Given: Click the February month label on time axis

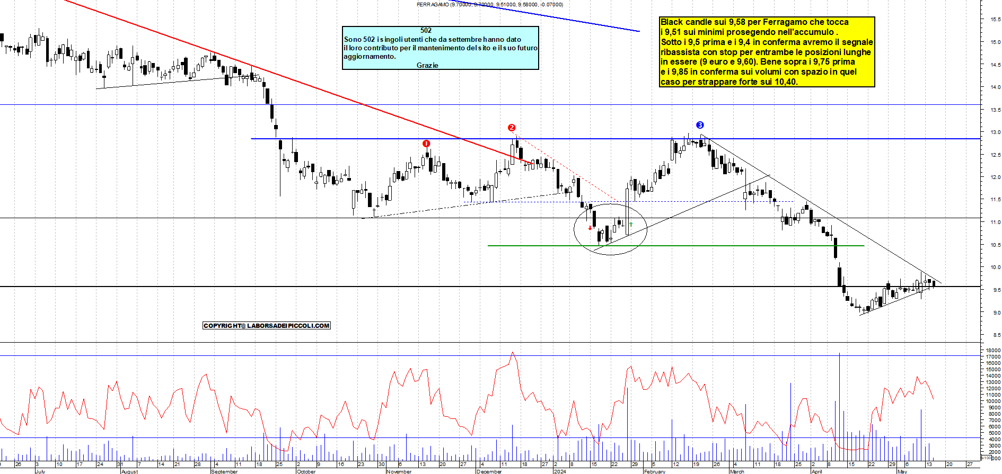Looking at the screenshot, I should pyautogui.click(x=655, y=471).
